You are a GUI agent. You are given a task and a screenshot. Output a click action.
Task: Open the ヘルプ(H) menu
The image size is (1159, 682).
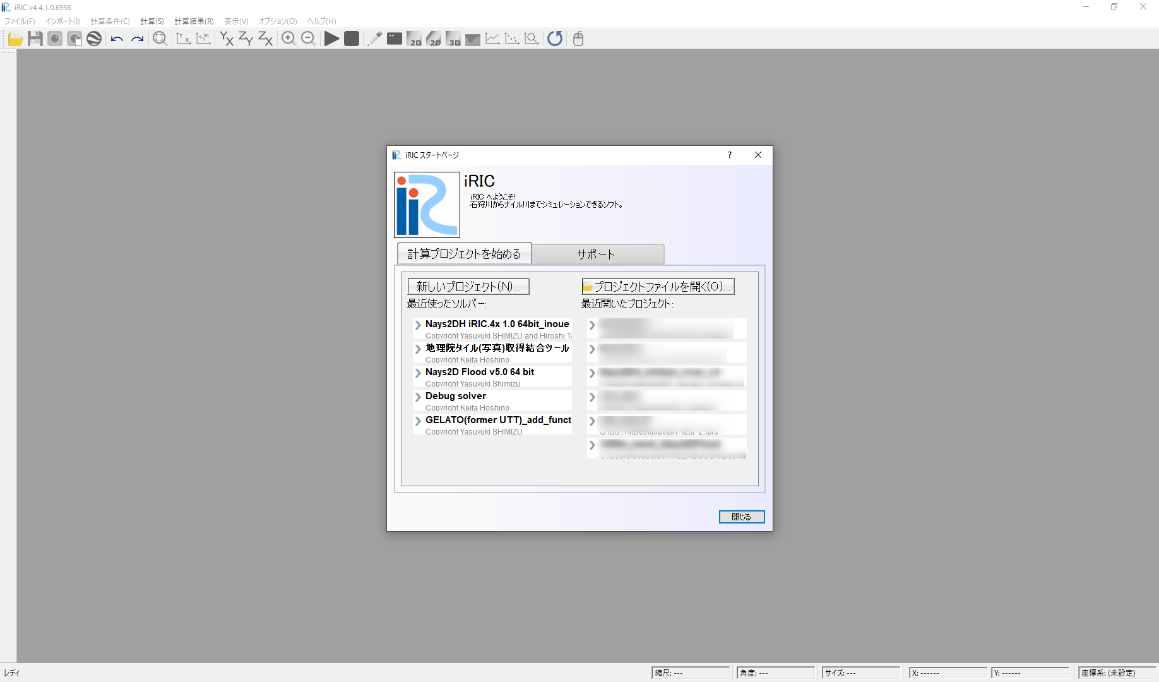pos(322,21)
